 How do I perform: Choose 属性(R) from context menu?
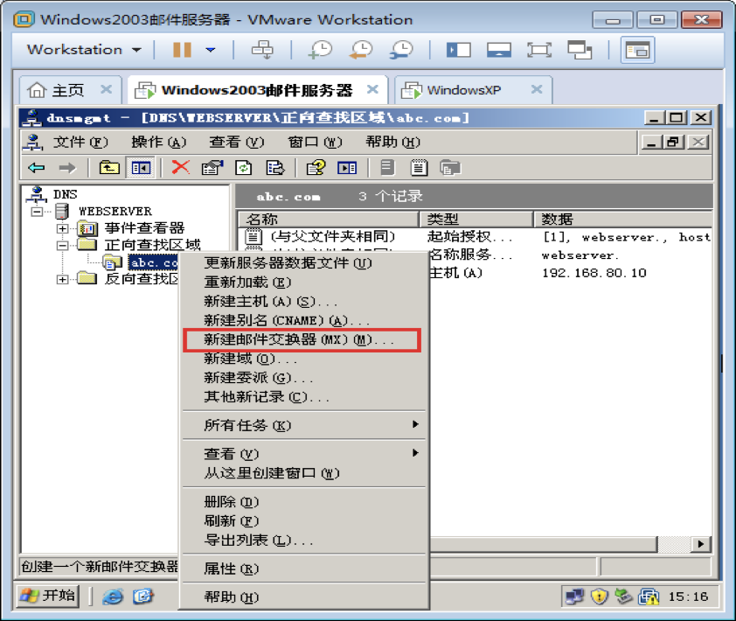(x=304, y=569)
